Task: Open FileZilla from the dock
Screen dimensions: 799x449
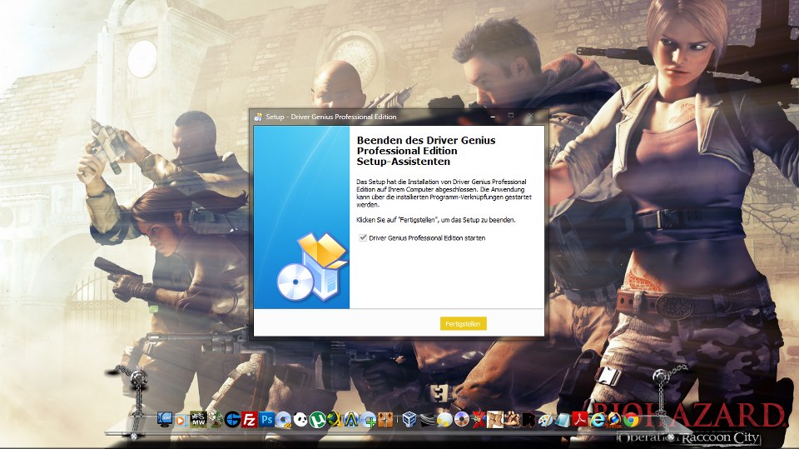Action: pyautogui.click(x=250, y=419)
